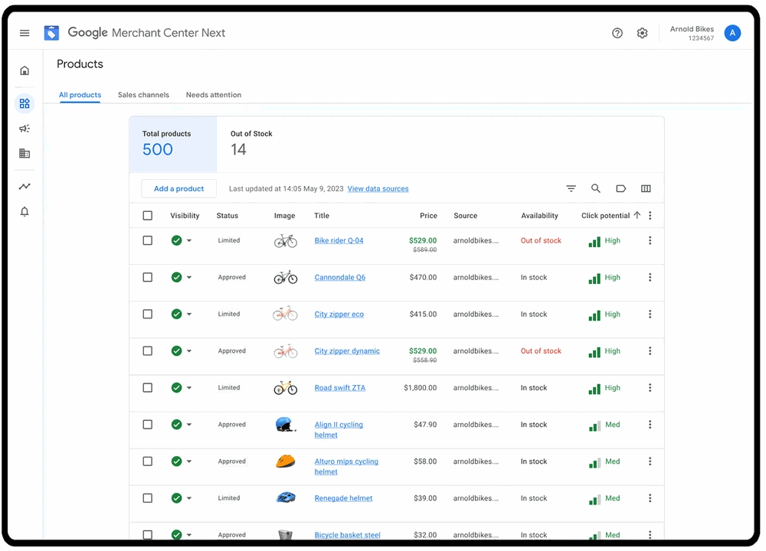Open the notifications bell icon
The image size is (766, 551).
(25, 211)
